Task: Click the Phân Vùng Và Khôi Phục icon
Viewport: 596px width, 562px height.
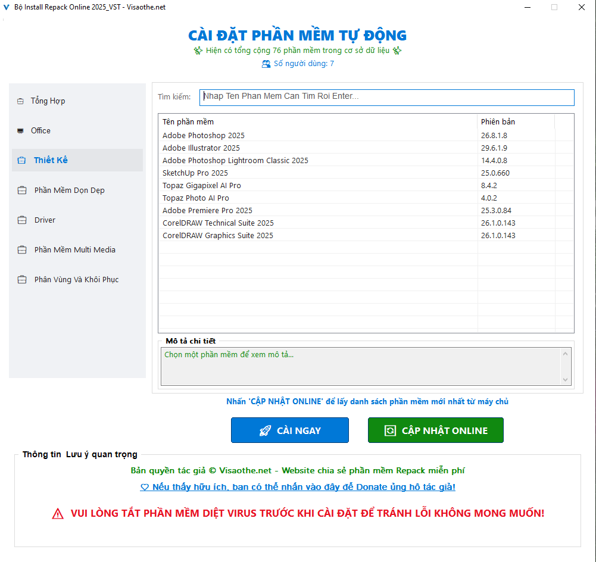Action: [22, 280]
